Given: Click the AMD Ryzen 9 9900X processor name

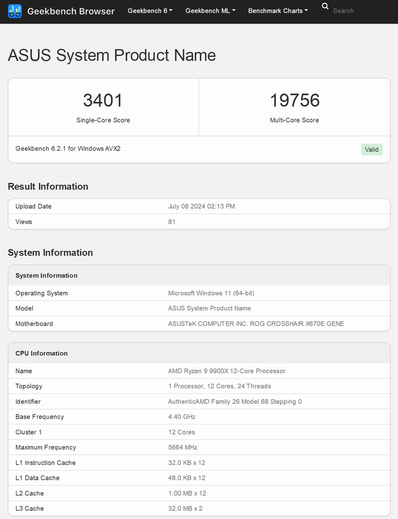Looking at the screenshot, I should click(x=226, y=371).
